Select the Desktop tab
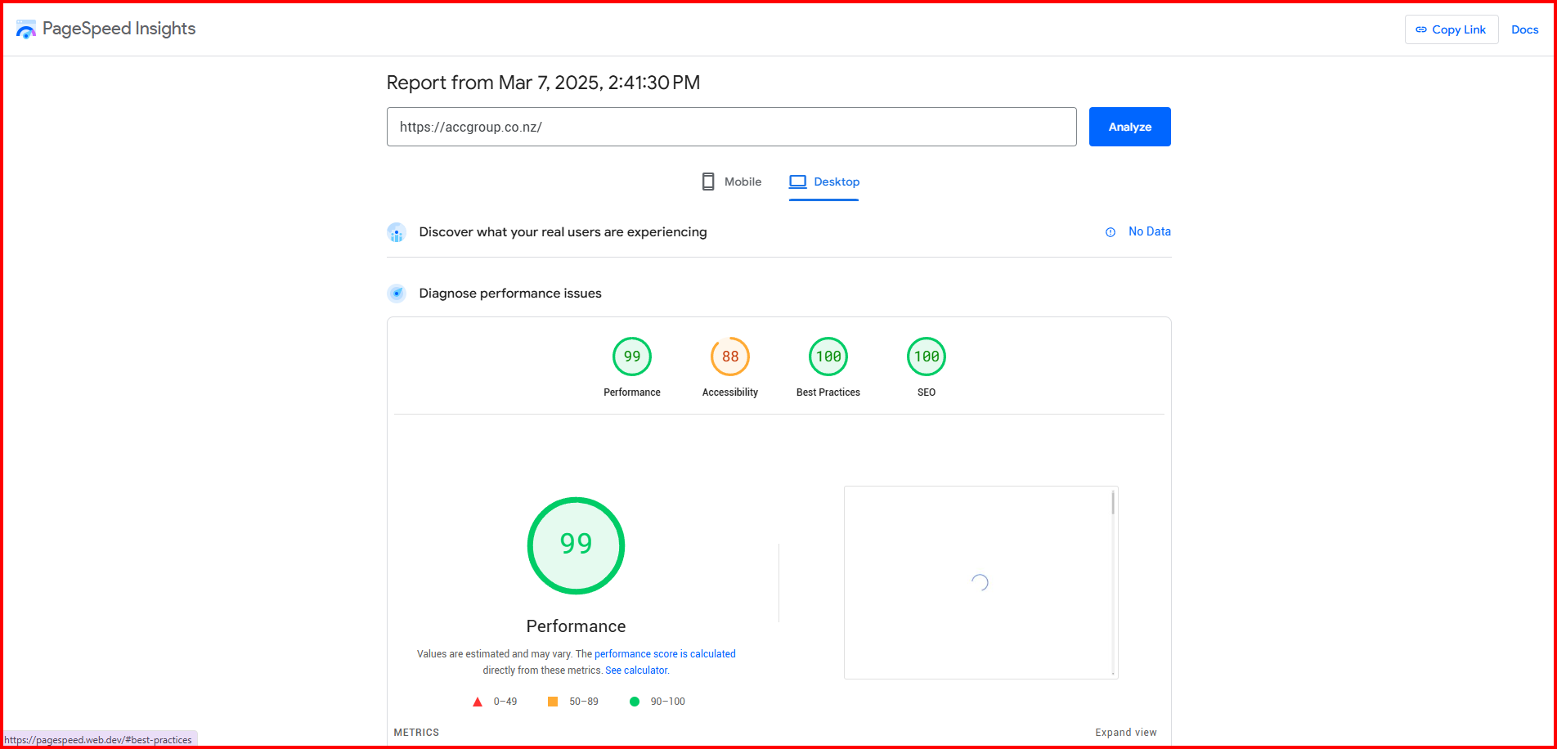 pos(823,182)
